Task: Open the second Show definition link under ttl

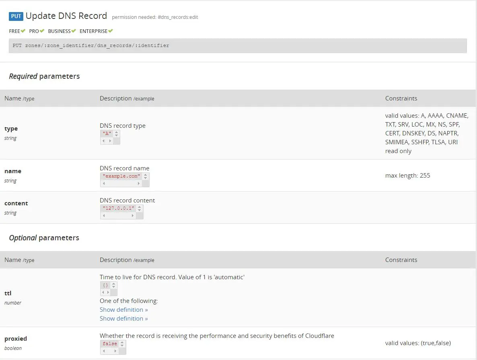Action: pos(123,319)
